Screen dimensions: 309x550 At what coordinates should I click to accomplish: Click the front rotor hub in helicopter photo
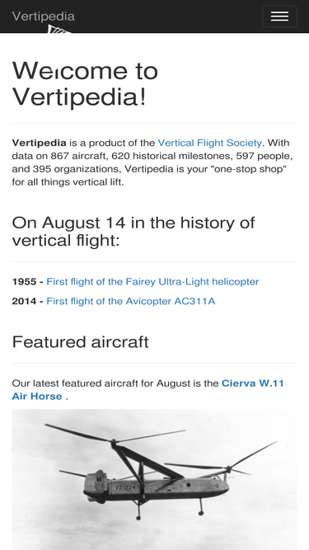(113, 444)
